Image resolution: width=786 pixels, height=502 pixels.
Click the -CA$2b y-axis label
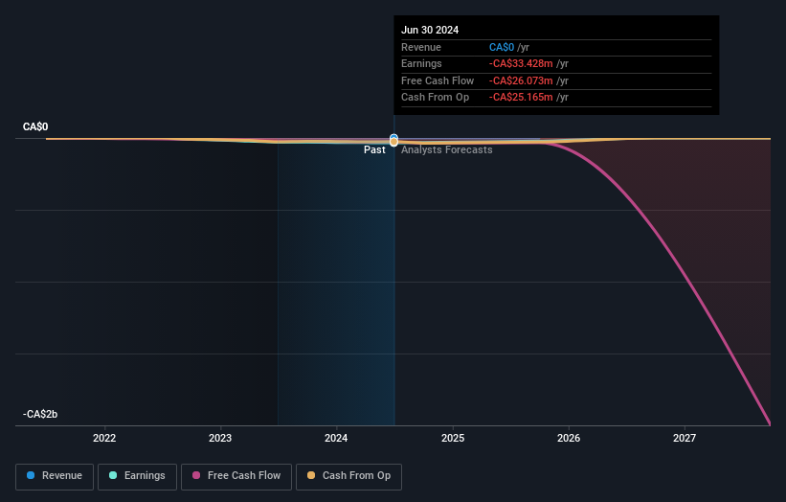click(40, 414)
